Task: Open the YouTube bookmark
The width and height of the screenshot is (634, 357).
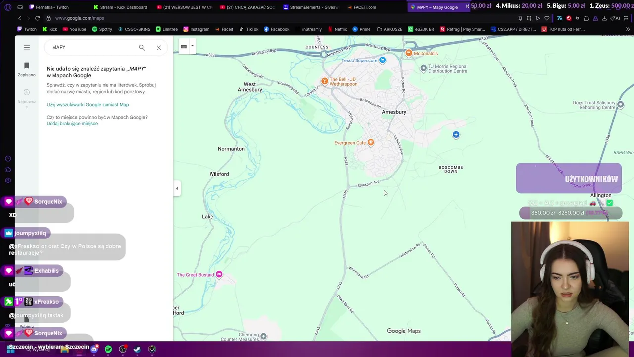Action: coord(74,29)
